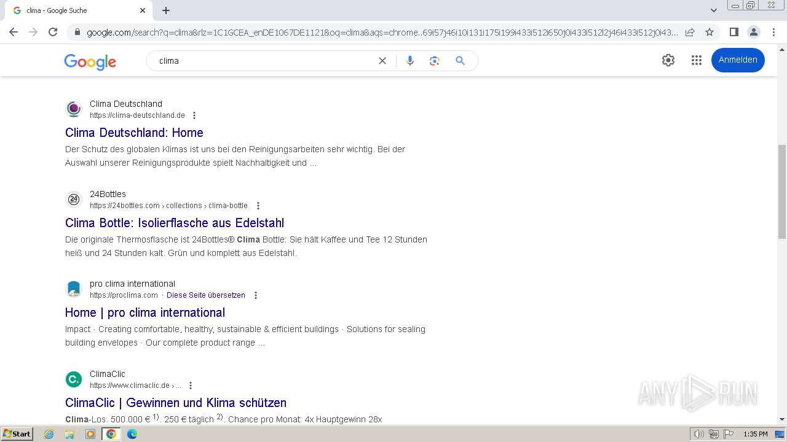Click the 24Bottles site name
Image resolution: width=787 pixels, height=442 pixels.
(108, 194)
